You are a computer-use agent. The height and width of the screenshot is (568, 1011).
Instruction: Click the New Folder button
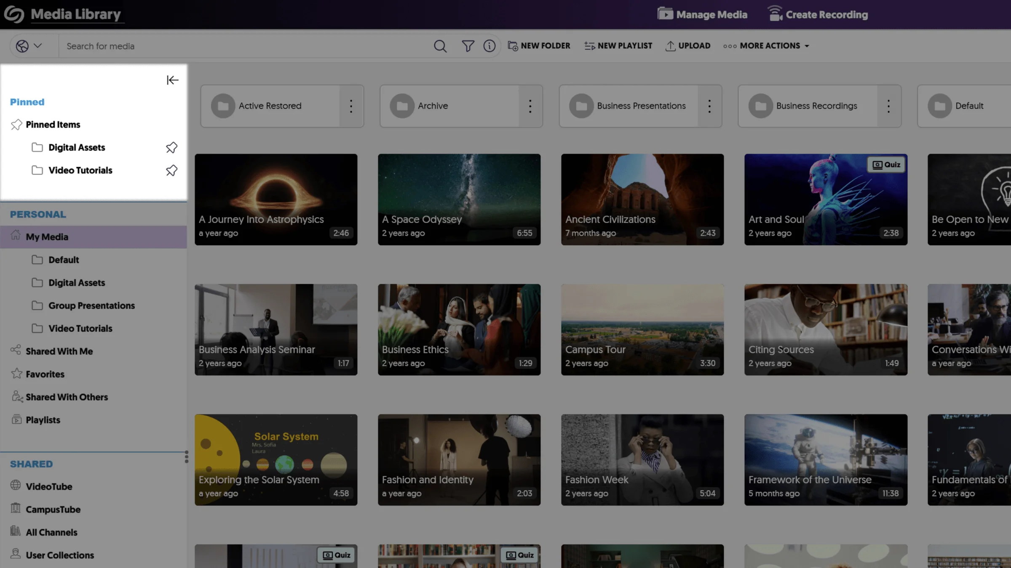coord(539,46)
